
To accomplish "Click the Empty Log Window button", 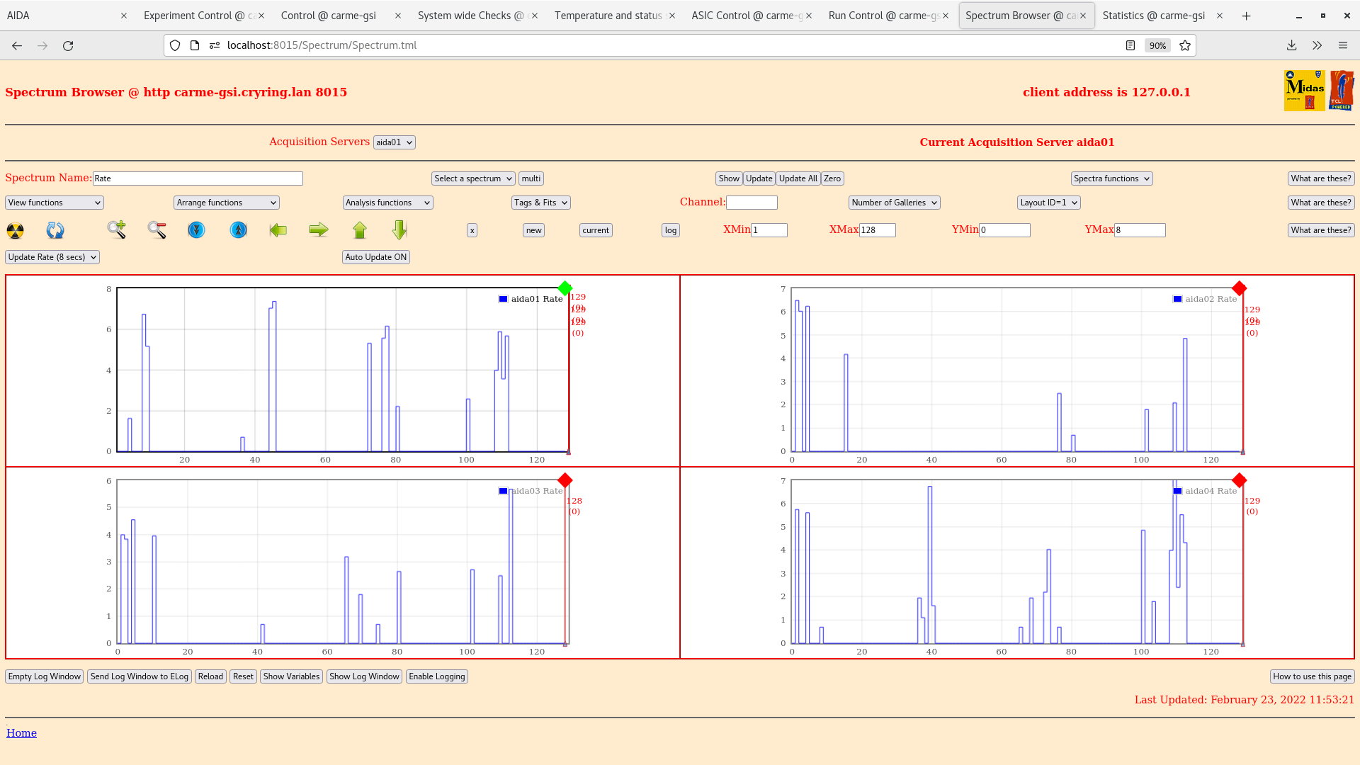I will pos(45,676).
